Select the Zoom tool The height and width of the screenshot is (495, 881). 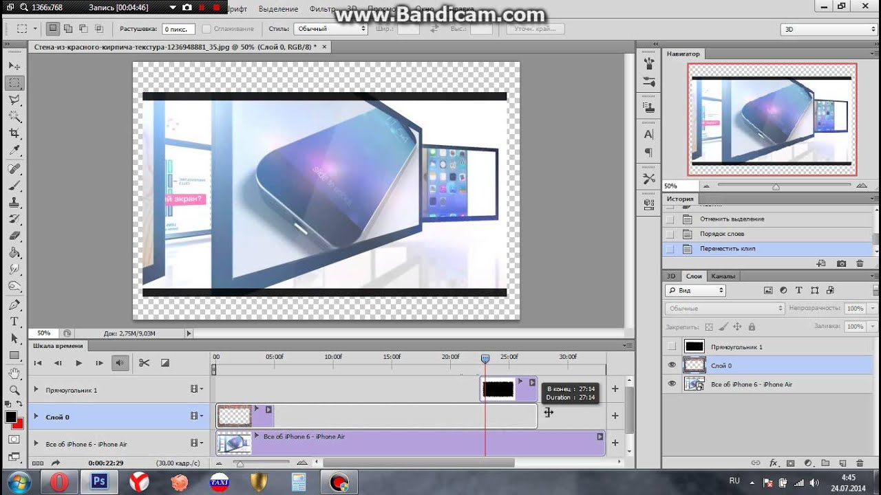[x=14, y=390]
